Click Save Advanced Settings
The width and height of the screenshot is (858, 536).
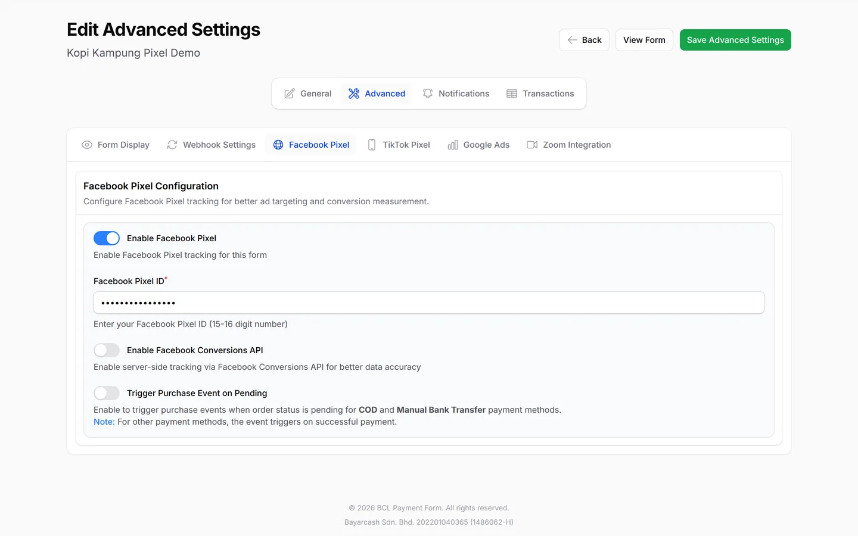click(x=735, y=40)
